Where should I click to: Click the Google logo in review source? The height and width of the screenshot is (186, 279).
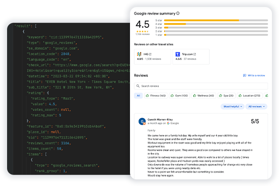(x=168, y=123)
